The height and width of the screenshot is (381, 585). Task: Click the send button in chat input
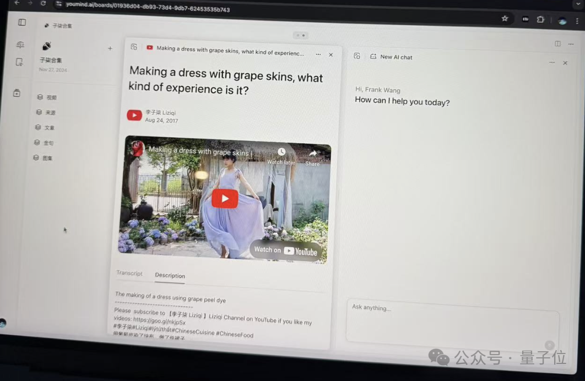(x=549, y=345)
